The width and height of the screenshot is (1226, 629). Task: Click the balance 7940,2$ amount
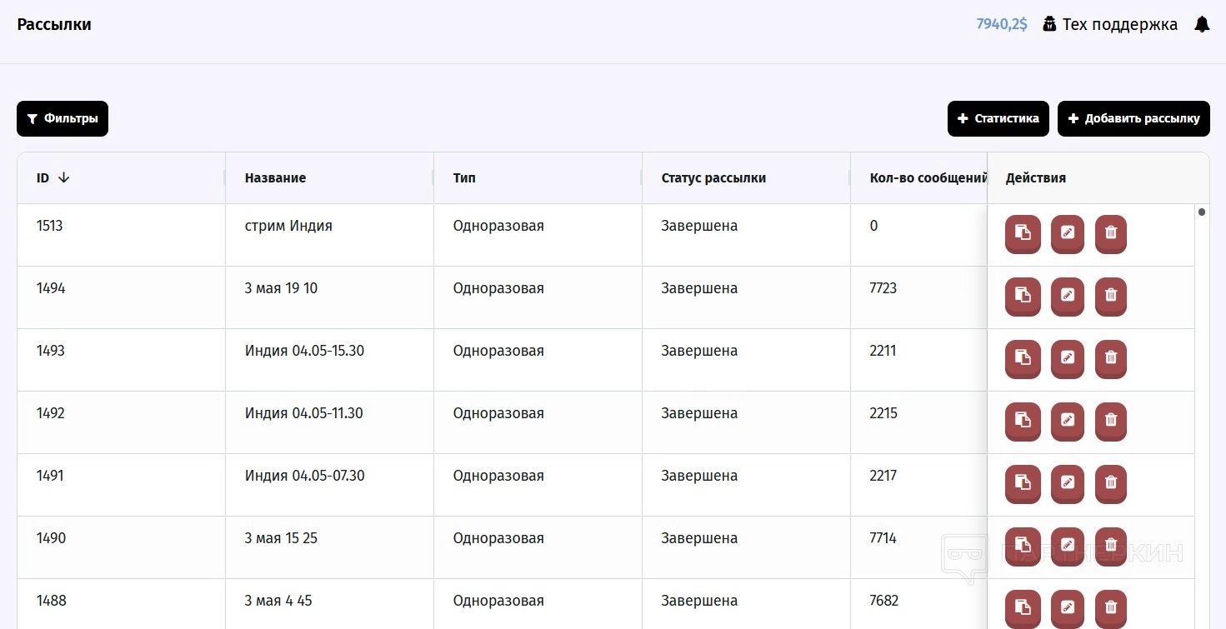1001,24
